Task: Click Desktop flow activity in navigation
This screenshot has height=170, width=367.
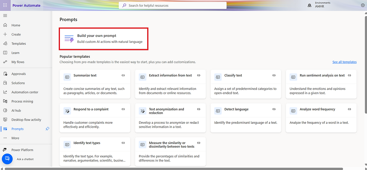Action: (x=26, y=119)
